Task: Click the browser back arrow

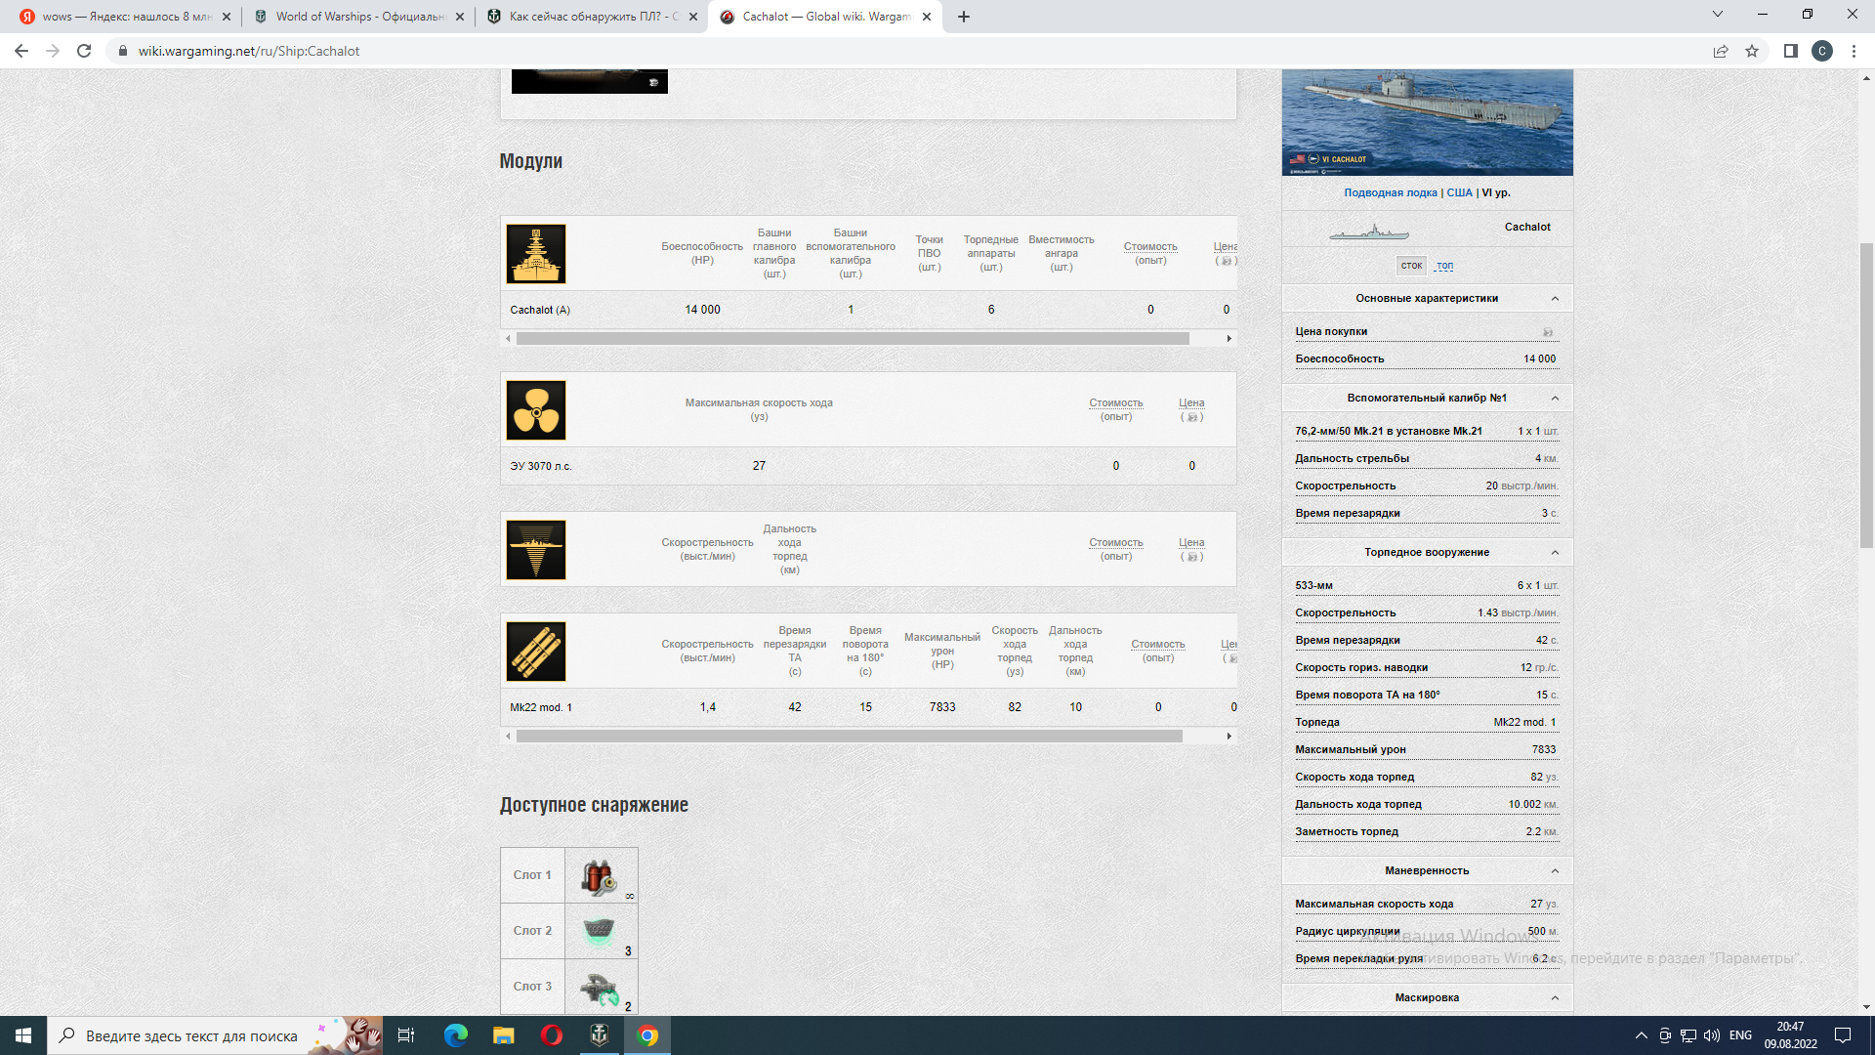Action: pos(21,51)
